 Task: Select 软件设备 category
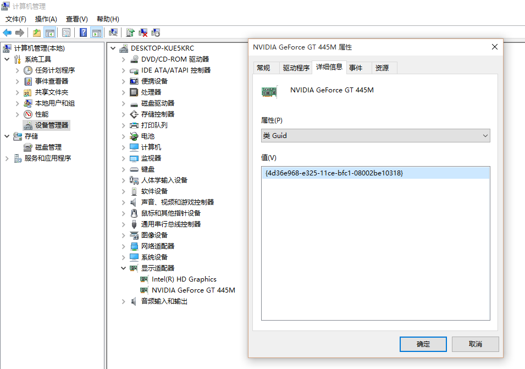(x=154, y=191)
